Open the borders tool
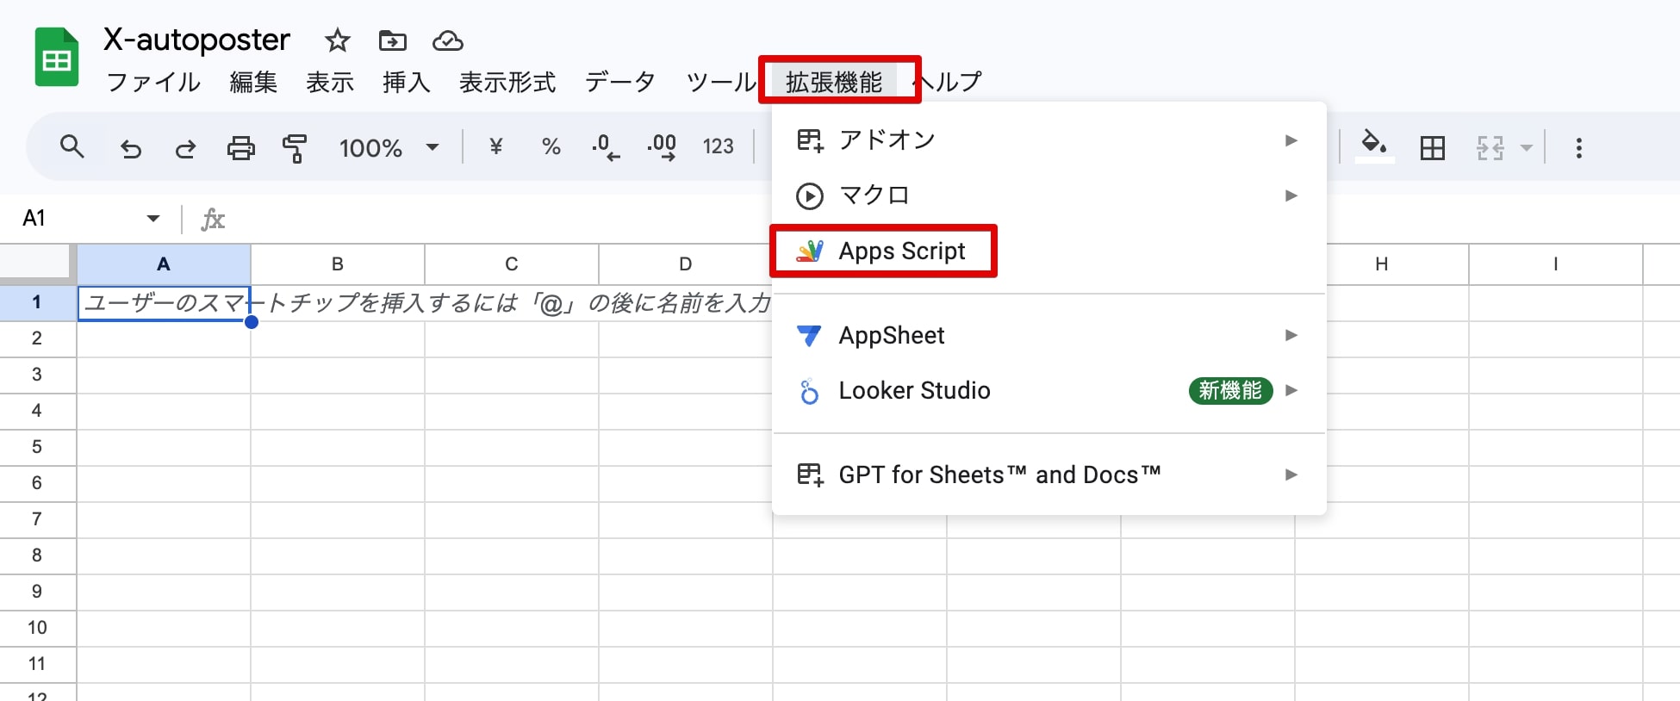 pyautogui.click(x=1432, y=148)
